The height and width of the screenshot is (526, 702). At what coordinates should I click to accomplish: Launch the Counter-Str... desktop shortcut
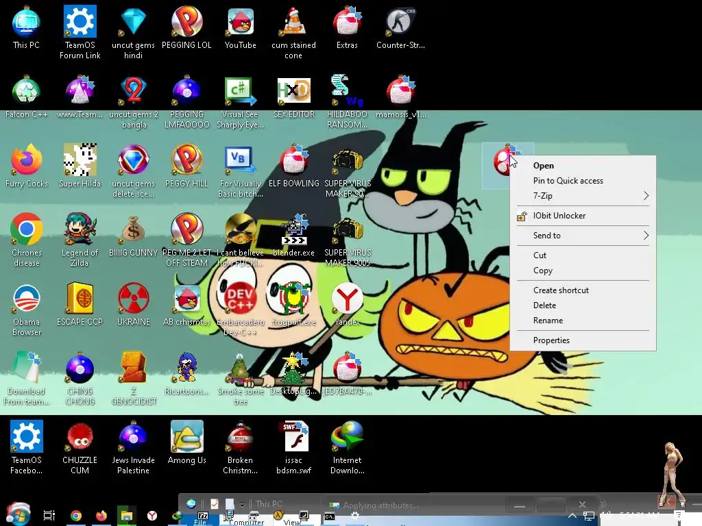400,27
